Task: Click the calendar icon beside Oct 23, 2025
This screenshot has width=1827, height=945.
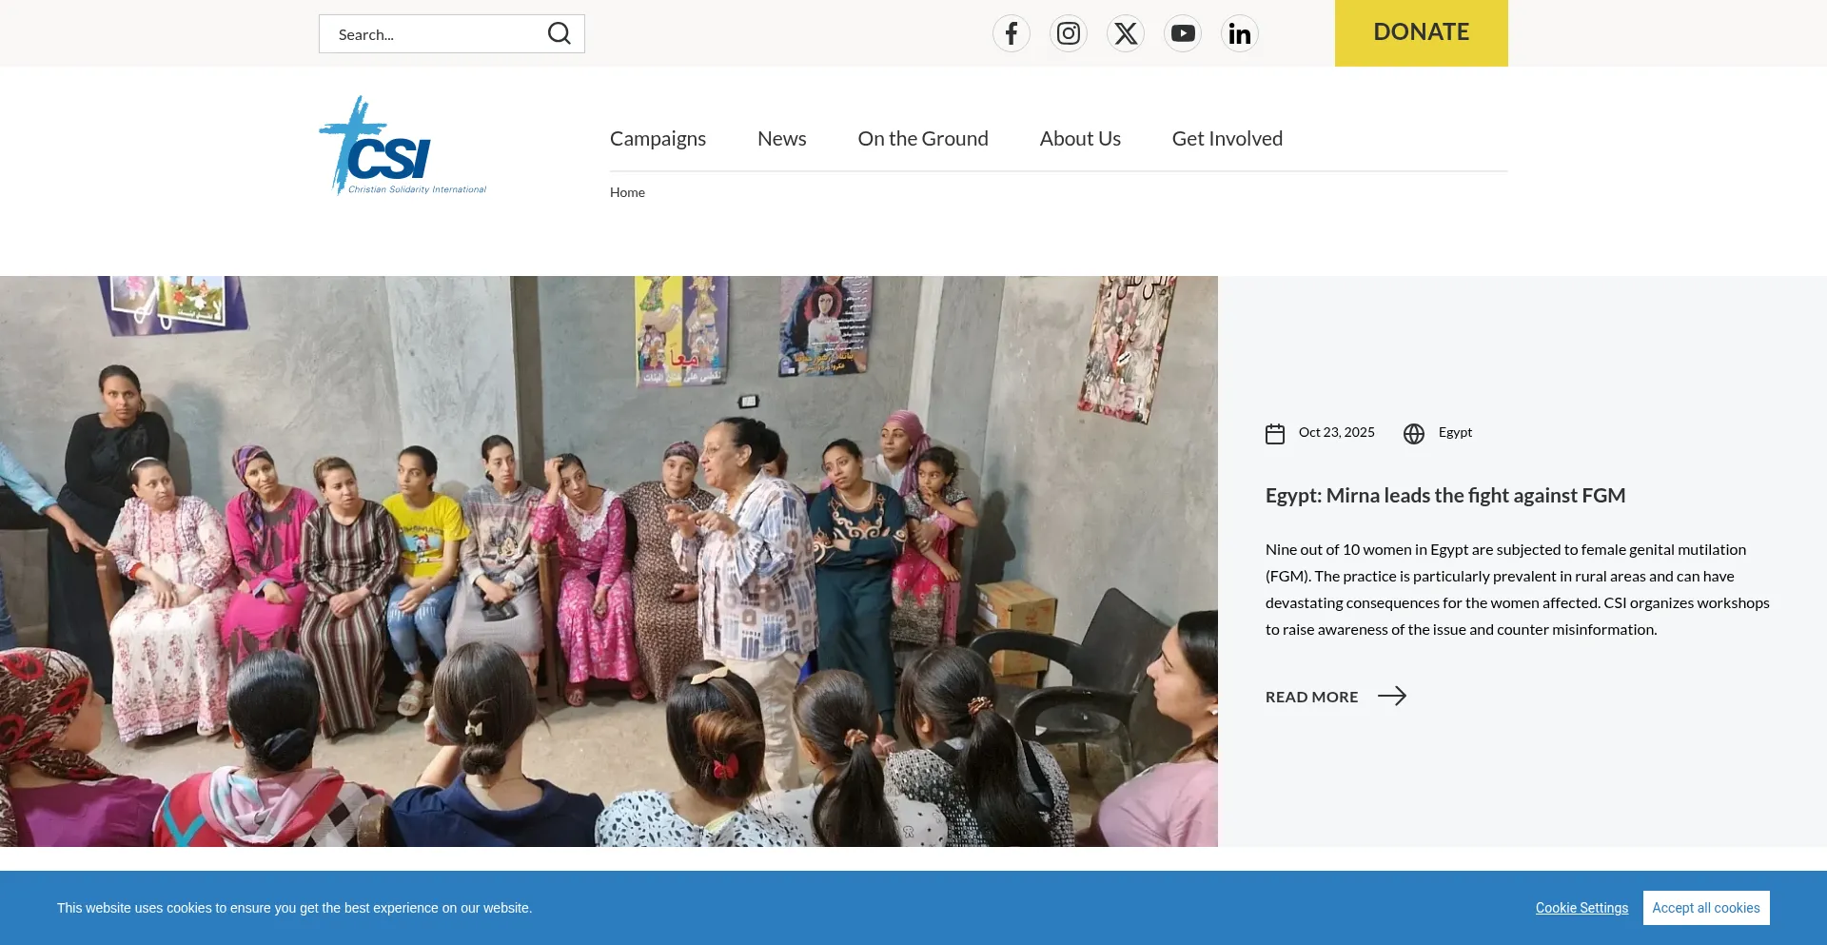Action: point(1275,434)
